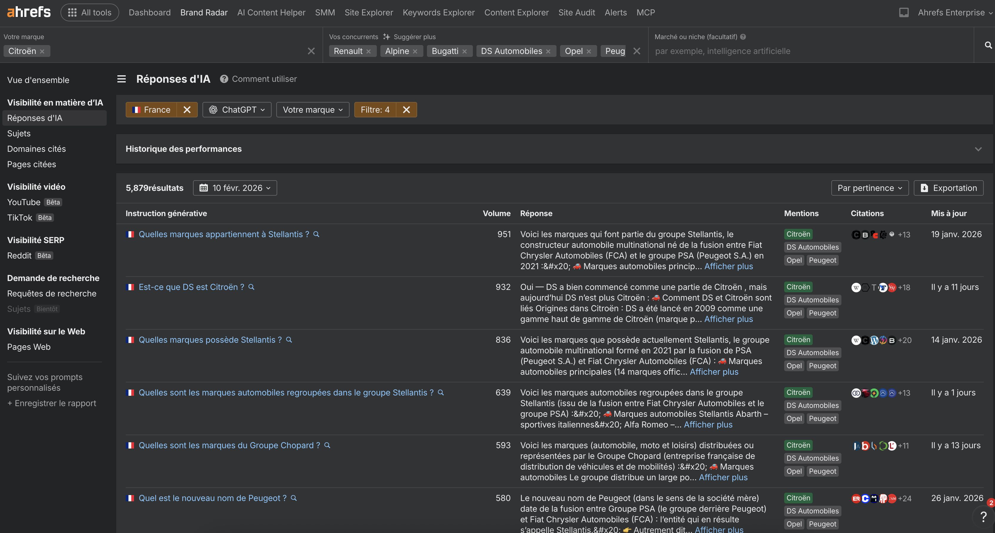The image size is (995, 533).
Task: Open 'Quelles marques appartiennent à Stellantis ?' prompt
Action: point(224,234)
